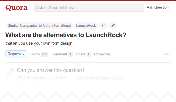Open the Similar Companies to Cato international topic
176x102 pixels.
pos(39,26)
